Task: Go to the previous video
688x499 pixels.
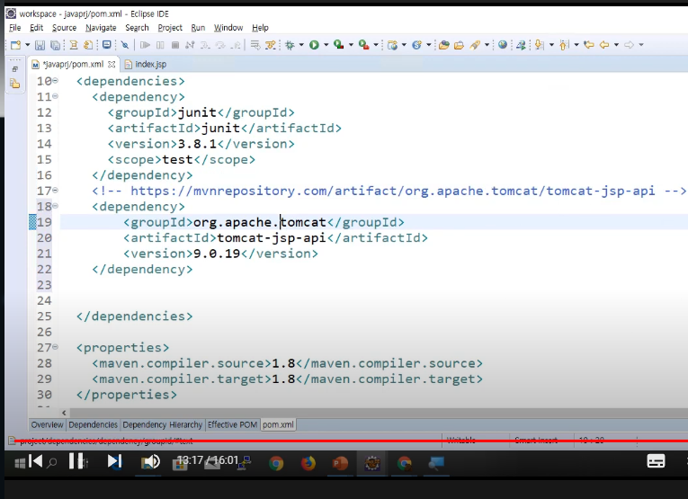Action: coord(36,461)
